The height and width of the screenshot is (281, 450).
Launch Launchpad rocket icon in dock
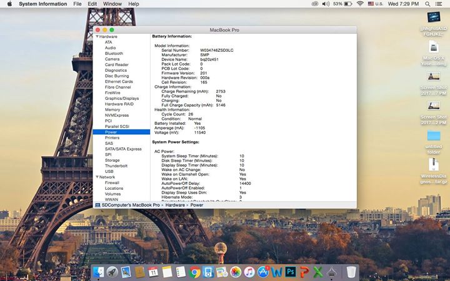tap(112, 272)
